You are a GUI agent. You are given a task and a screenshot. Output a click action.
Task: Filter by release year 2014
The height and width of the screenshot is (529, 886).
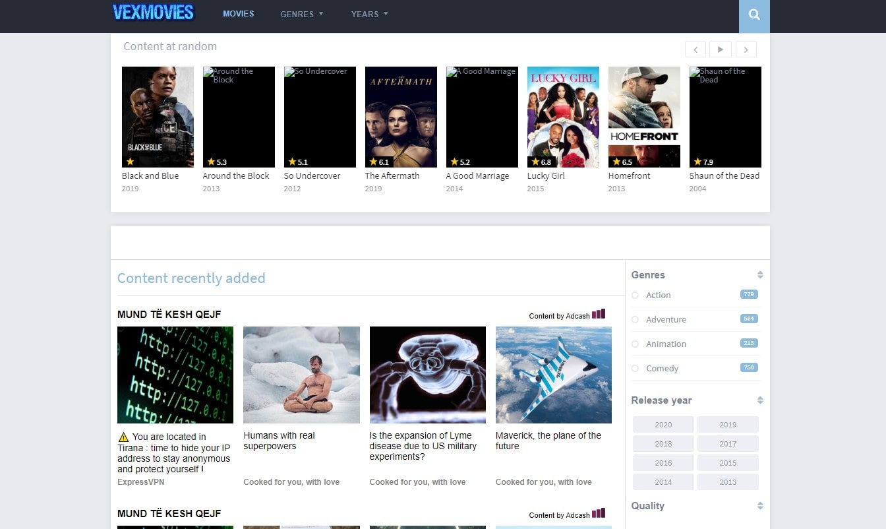pyautogui.click(x=663, y=482)
